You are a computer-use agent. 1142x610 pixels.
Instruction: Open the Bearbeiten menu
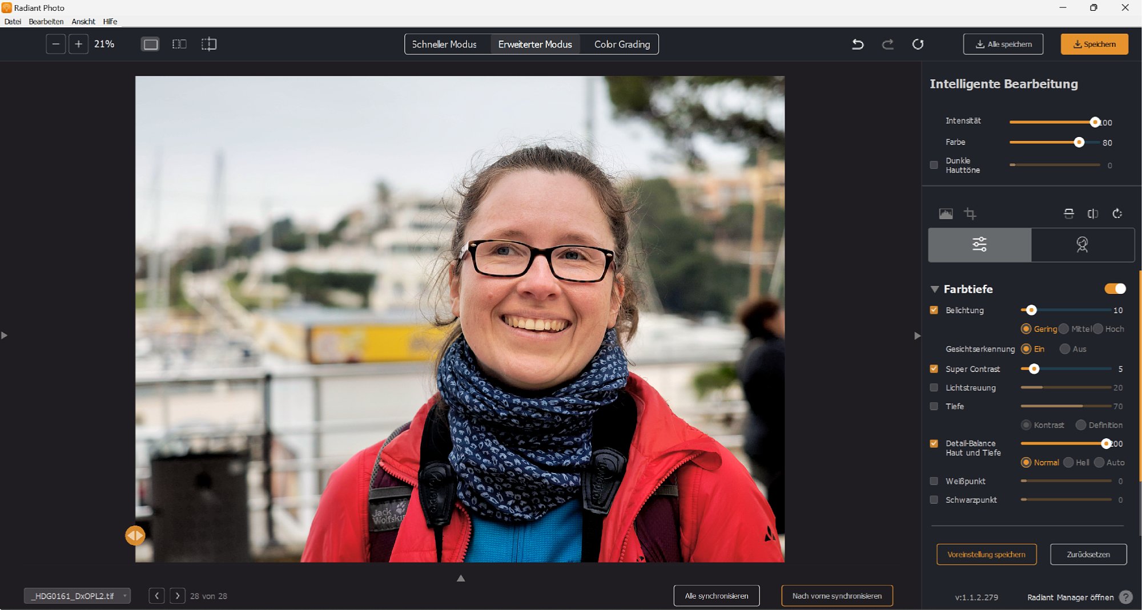(x=46, y=21)
